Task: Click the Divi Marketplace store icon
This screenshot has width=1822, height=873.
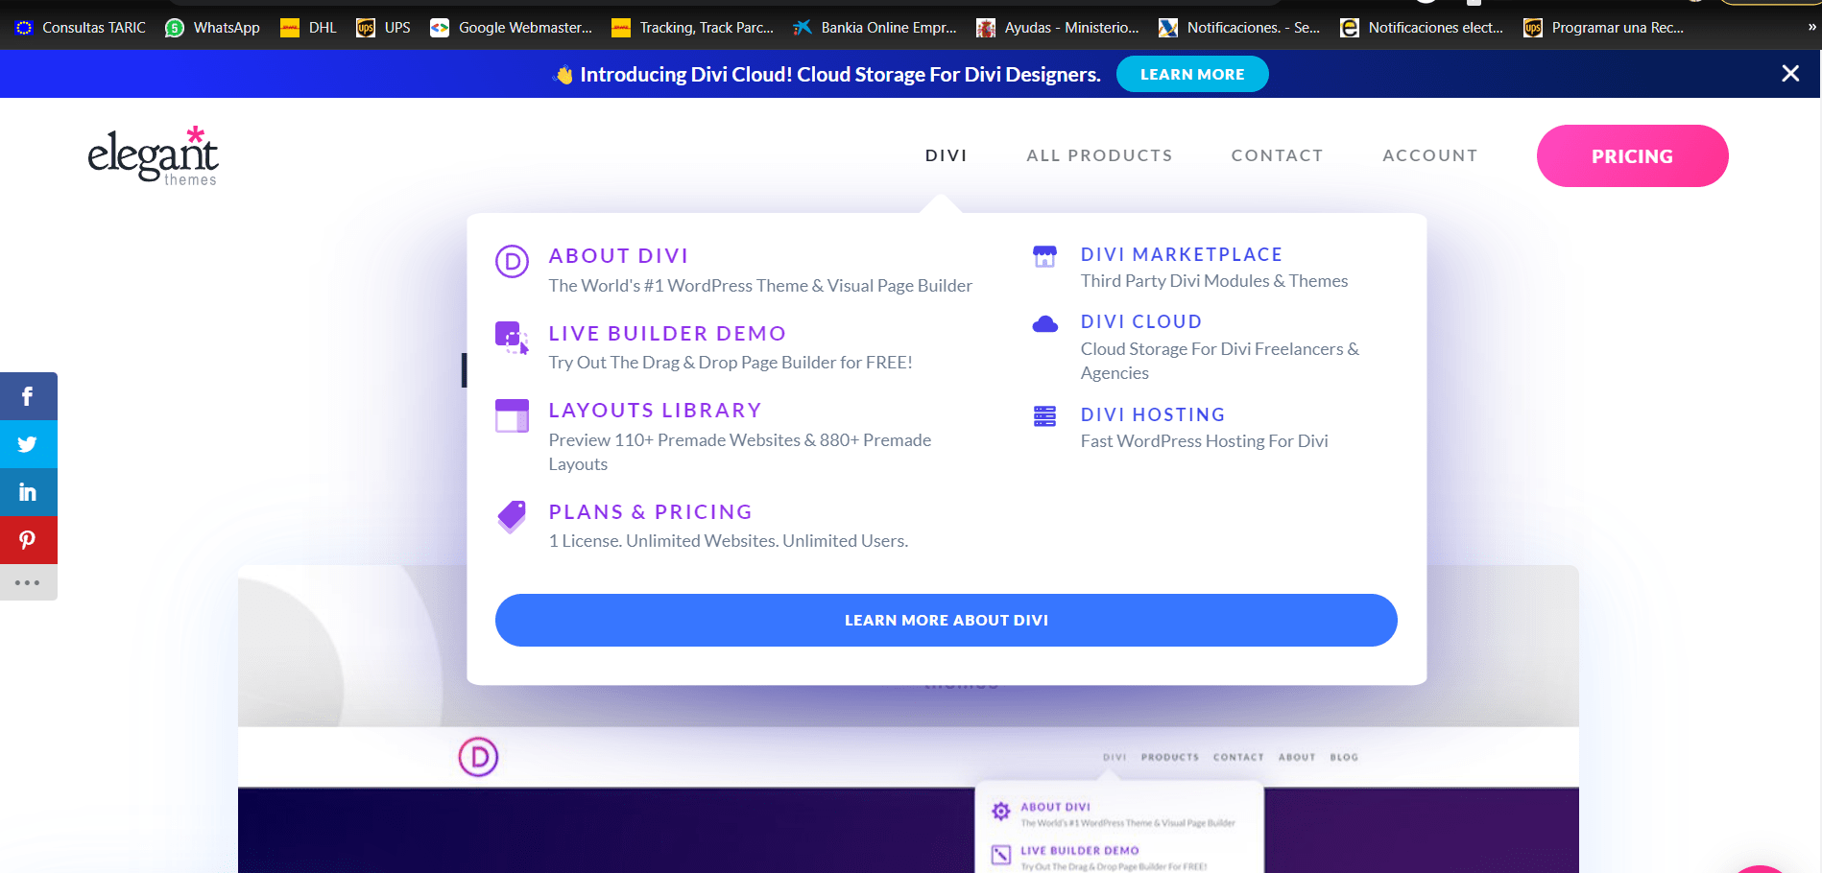Action: [1044, 256]
